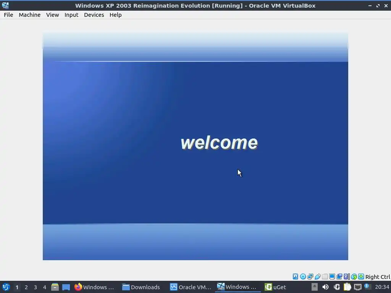The height and width of the screenshot is (293, 391).
Task: Switch to workspace 1
Action: click(17, 287)
